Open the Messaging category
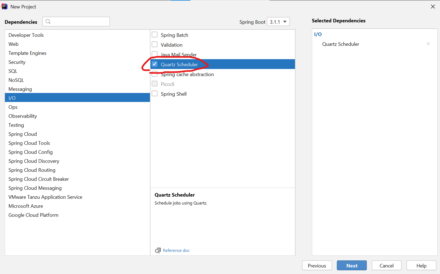 (x=77, y=89)
